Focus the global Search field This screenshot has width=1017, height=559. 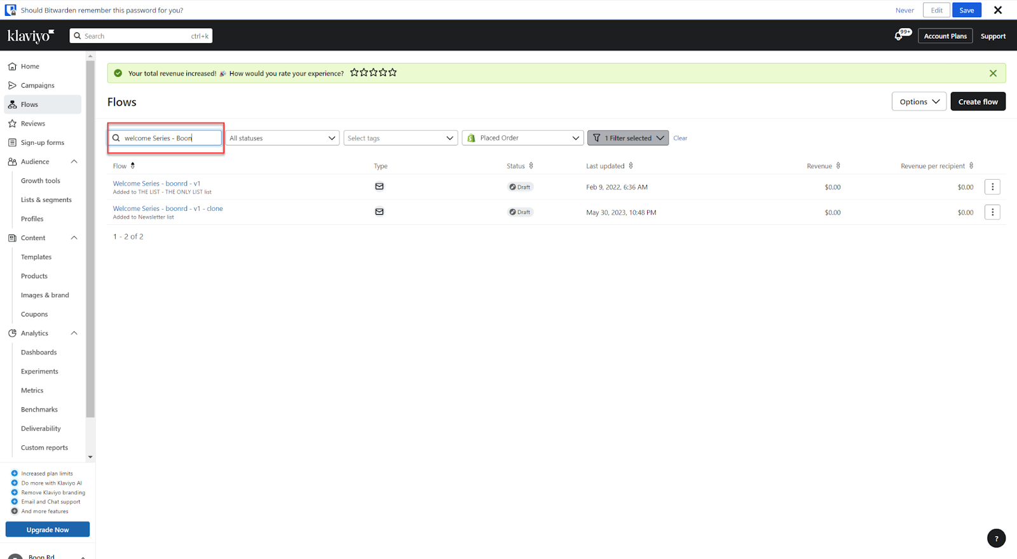coord(141,36)
